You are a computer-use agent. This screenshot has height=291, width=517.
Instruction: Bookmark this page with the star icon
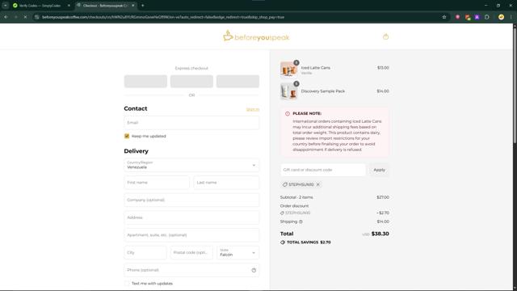pyautogui.click(x=444, y=17)
